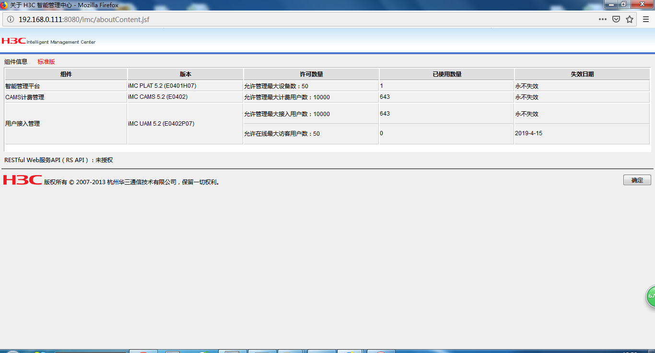Click the red 标准版 label
The image size is (655, 353).
46,62
